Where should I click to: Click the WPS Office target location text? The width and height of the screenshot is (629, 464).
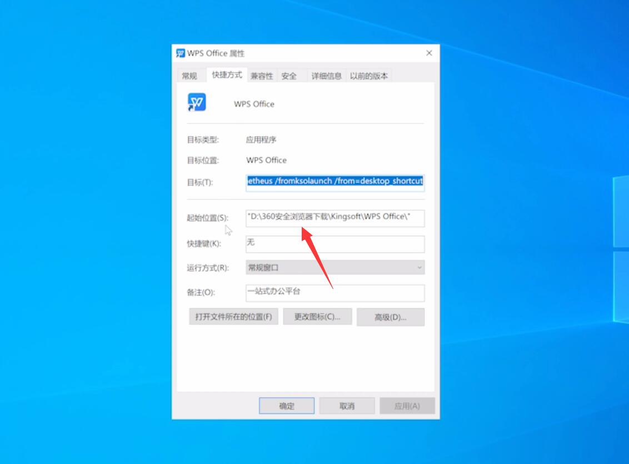pos(266,160)
